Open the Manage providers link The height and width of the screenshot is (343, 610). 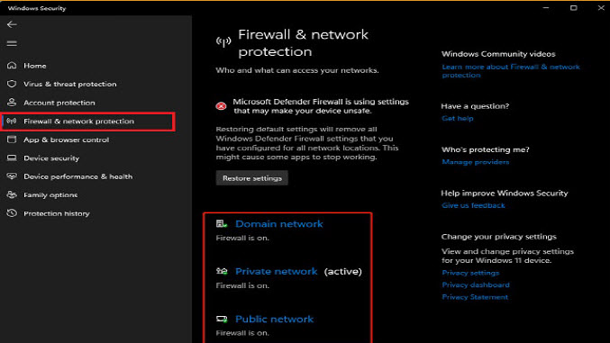pyautogui.click(x=476, y=162)
